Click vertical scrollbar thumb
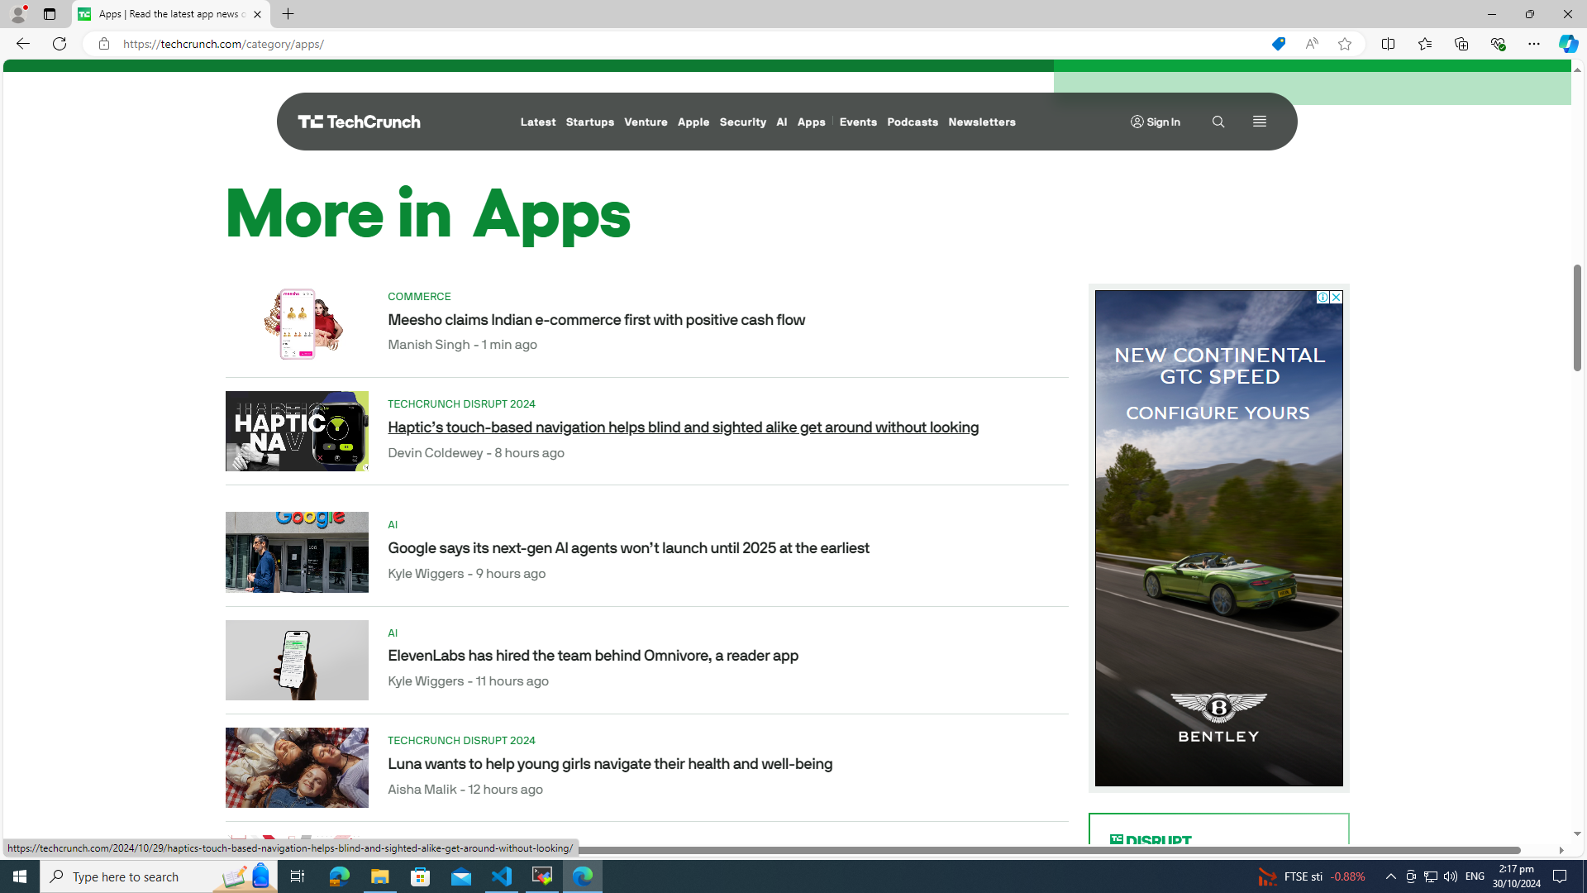This screenshot has width=1587, height=893. [1577, 318]
